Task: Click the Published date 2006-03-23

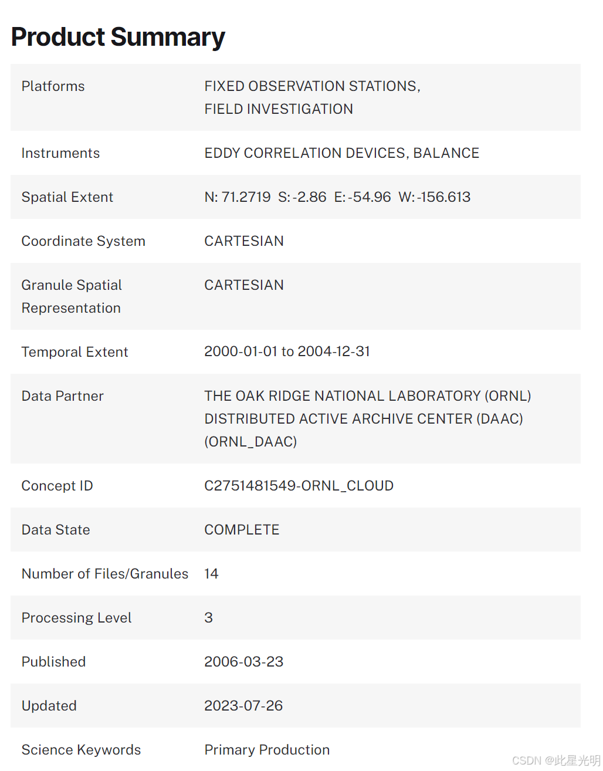Action: [243, 662]
